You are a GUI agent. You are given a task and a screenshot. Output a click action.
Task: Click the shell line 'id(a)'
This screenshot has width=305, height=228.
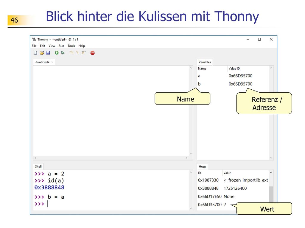56,181
